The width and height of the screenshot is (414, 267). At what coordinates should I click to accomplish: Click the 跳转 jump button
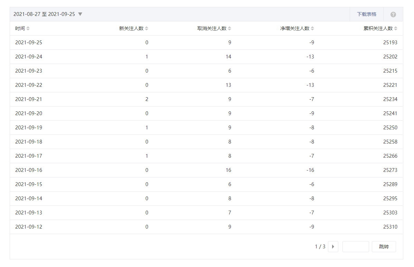click(x=384, y=247)
